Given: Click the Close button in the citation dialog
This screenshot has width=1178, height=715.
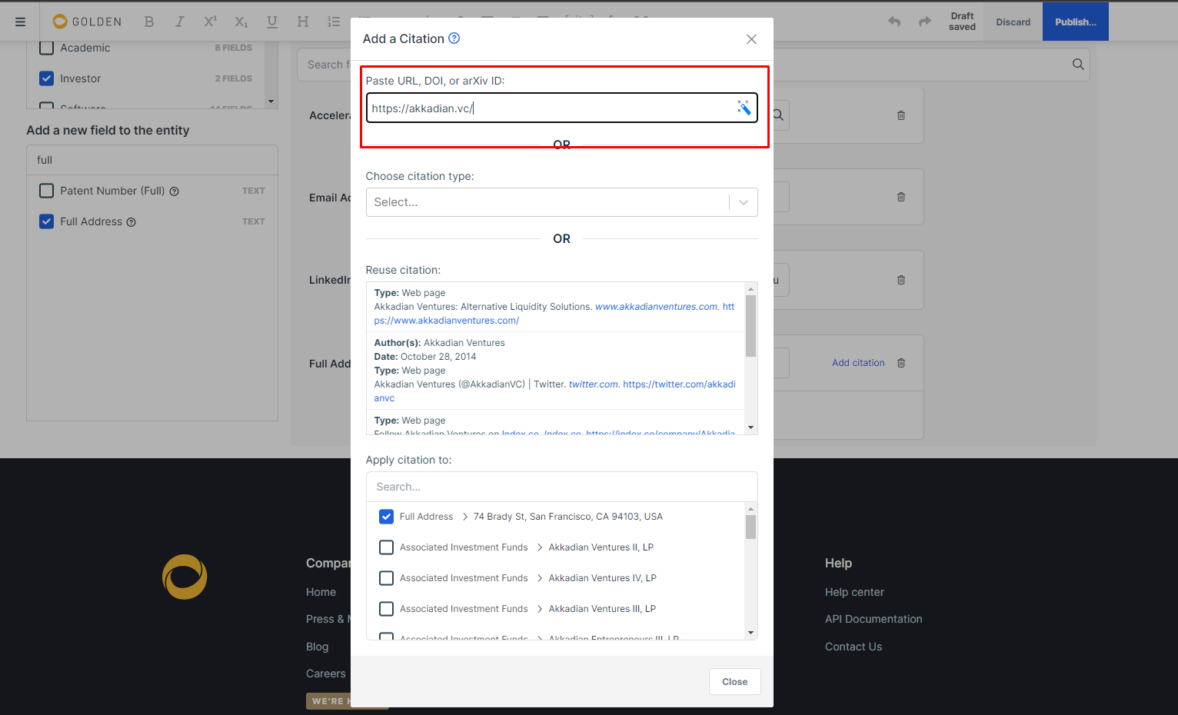Looking at the screenshot, I should pyautogui.click(x=735, y=682).
